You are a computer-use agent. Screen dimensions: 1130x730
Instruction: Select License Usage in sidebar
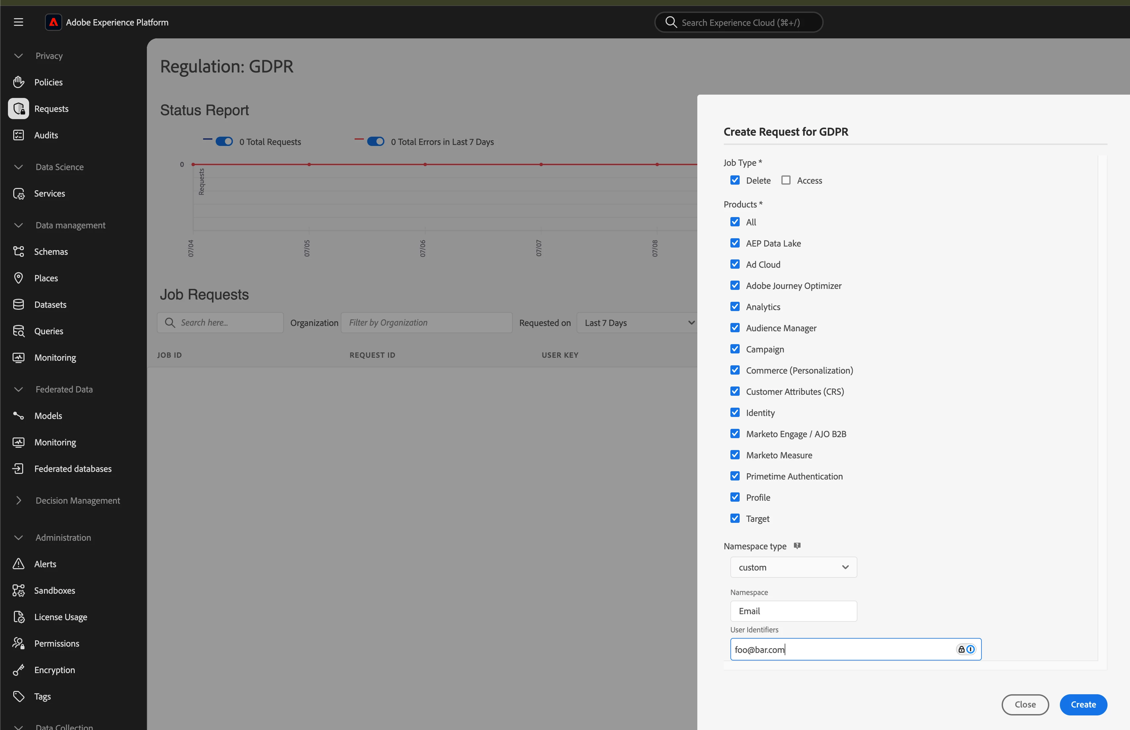[61, 617]
